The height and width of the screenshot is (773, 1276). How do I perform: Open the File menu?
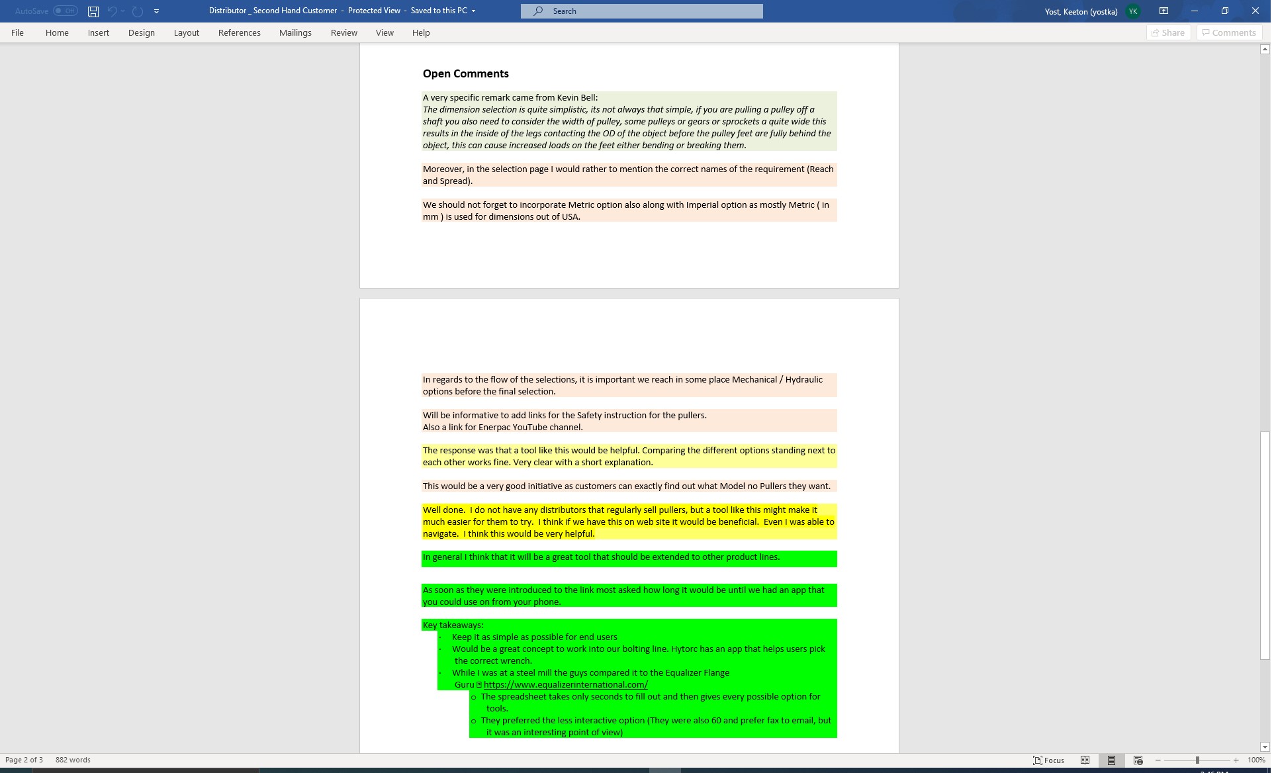pyautogui.click(x=17, y=32)
